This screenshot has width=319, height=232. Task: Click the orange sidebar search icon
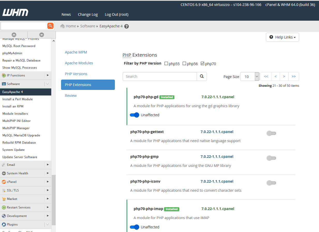tap(50, 26)
